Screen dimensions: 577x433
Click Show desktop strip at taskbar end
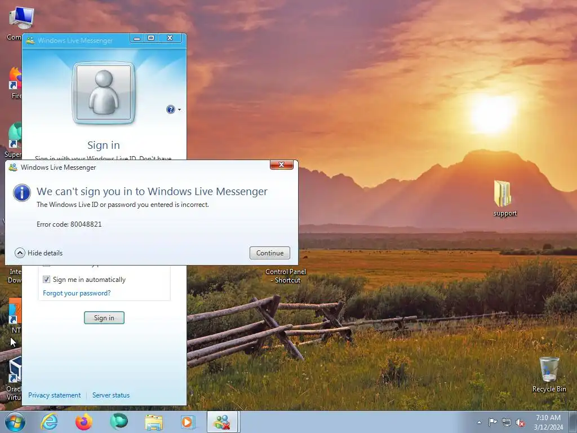[573, 422]
